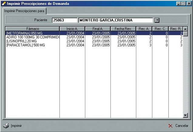Select the Imprimir Prescripciones para tab
This screenshot has height=132, width=193.
[x=24, y=11]
